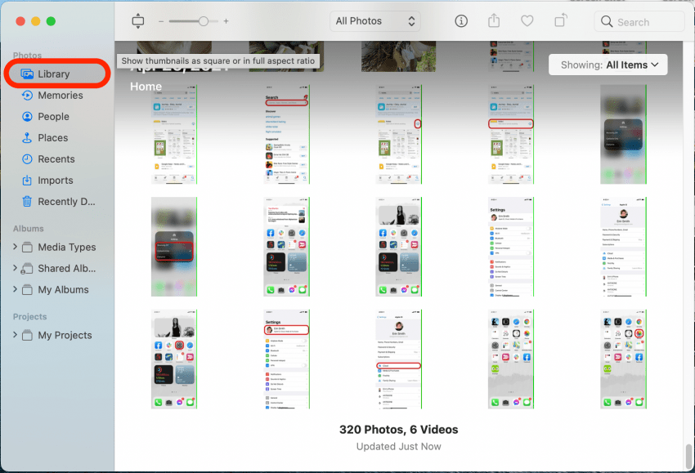Click the 'Updated Just Now' status text

coord(398,446)
